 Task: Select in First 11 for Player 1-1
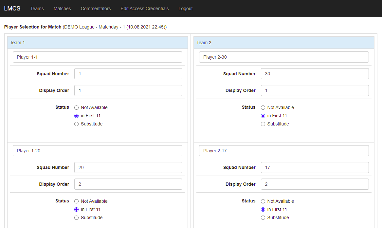(x=77, y=116)
